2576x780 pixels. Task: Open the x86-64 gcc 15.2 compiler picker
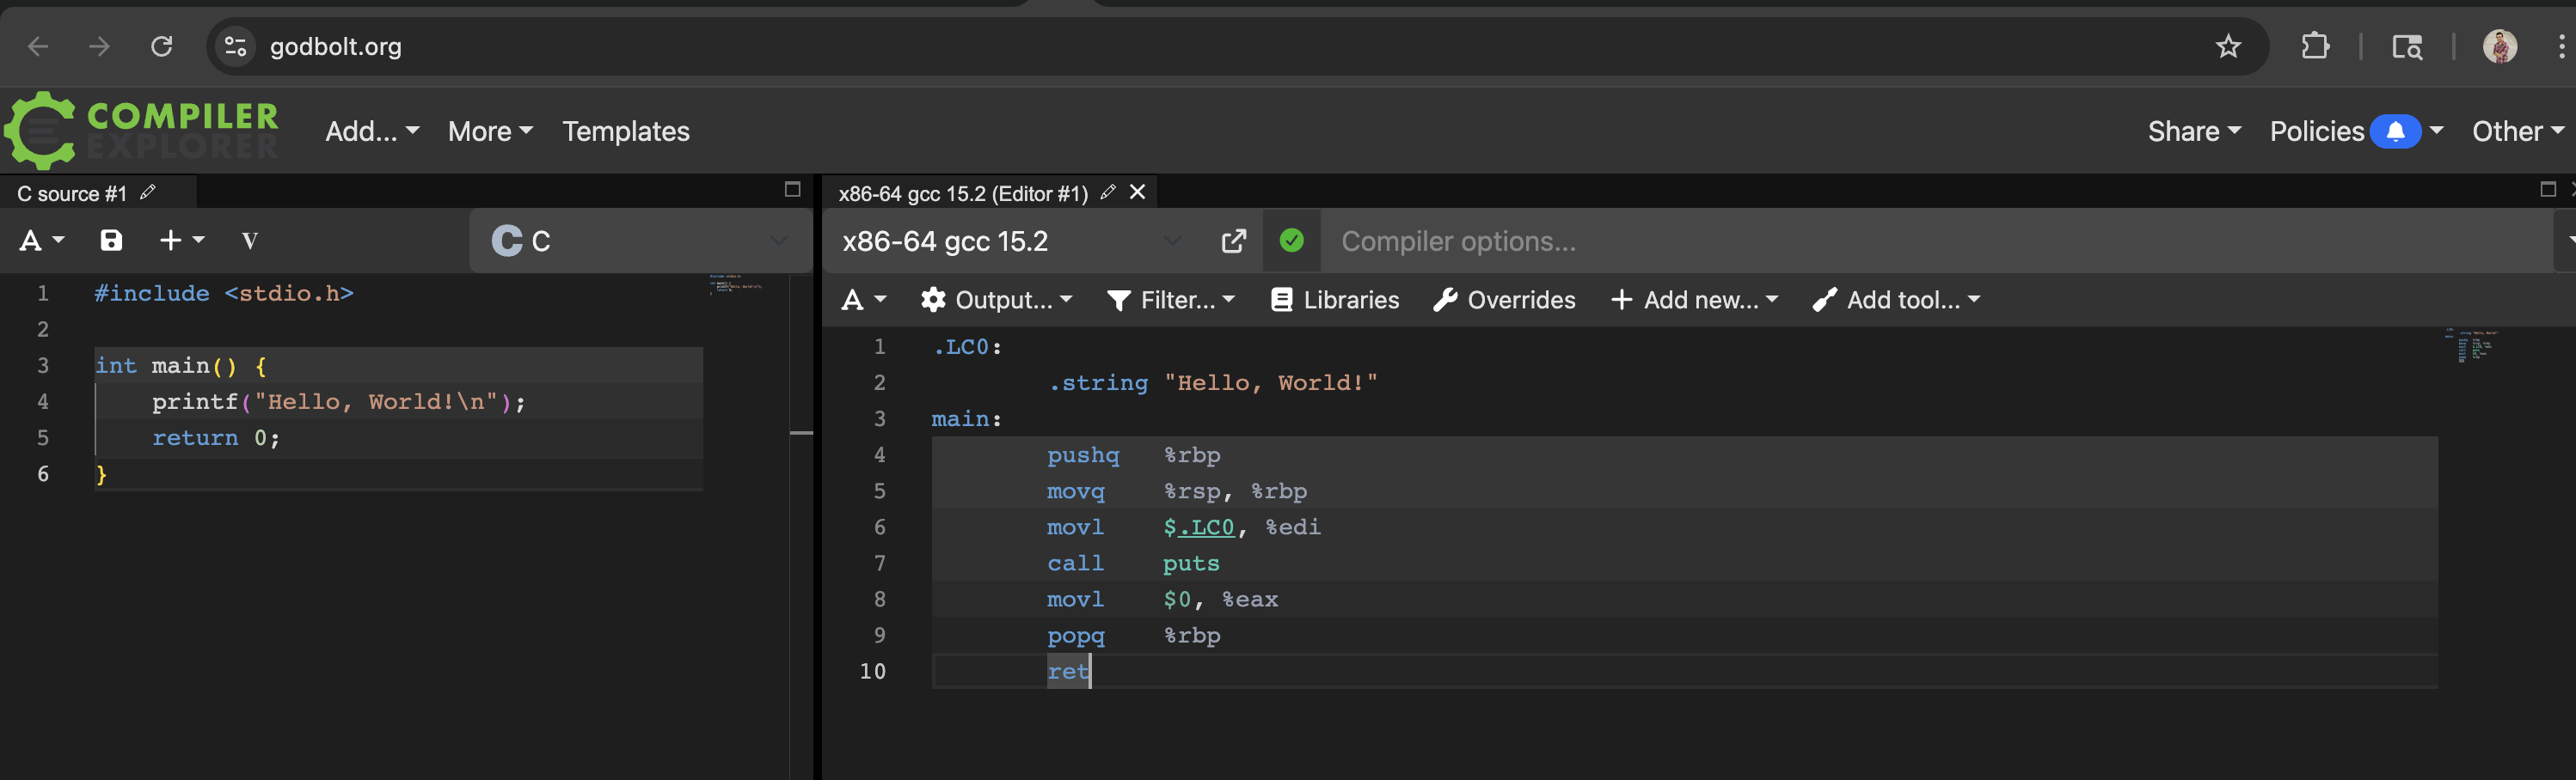coord(1011,241)
